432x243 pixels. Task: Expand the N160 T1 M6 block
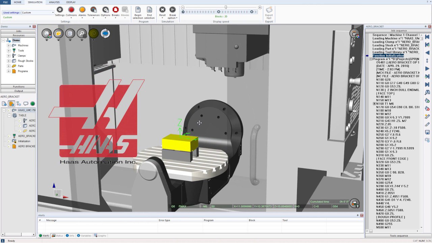(x=374, y=104)
